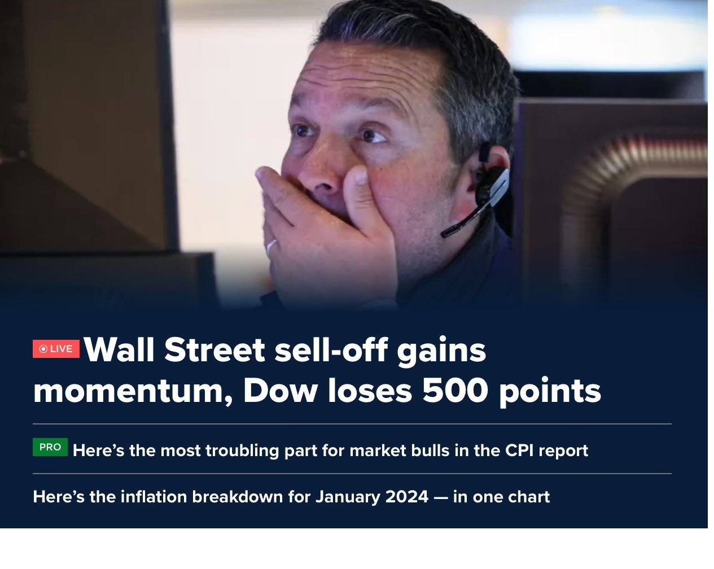The width and height of the screenshot is (714, 569).
Task: Click the words "Wall Street" in headline
Action: [x=174, y=350]
